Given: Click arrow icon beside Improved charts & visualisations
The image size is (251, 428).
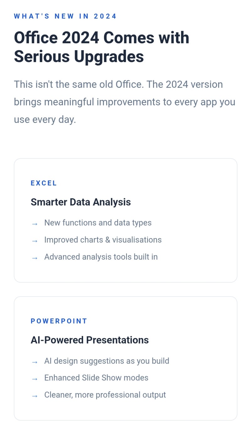Looking at the screenshot, I should point(35,241).
